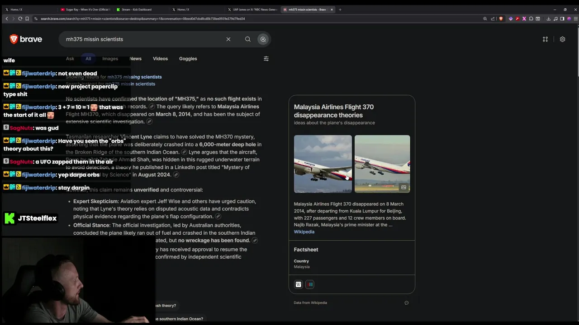
Task: Open the Brave search settings gear
Action: [x=562, y=39]
